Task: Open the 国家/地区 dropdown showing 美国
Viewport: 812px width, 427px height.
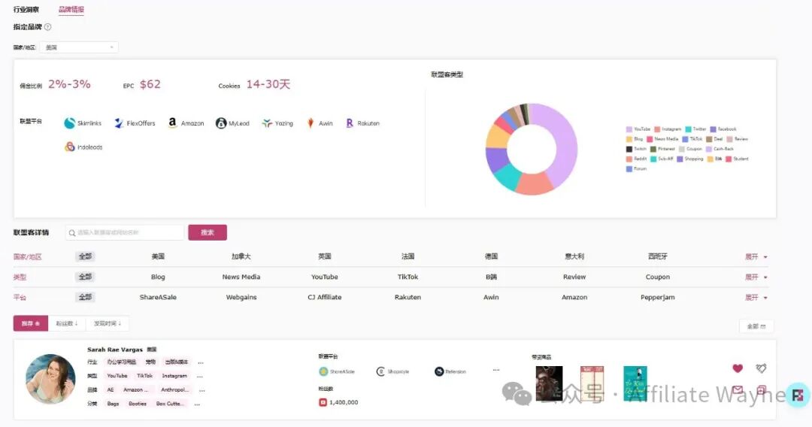Action: tap(79, 47)
